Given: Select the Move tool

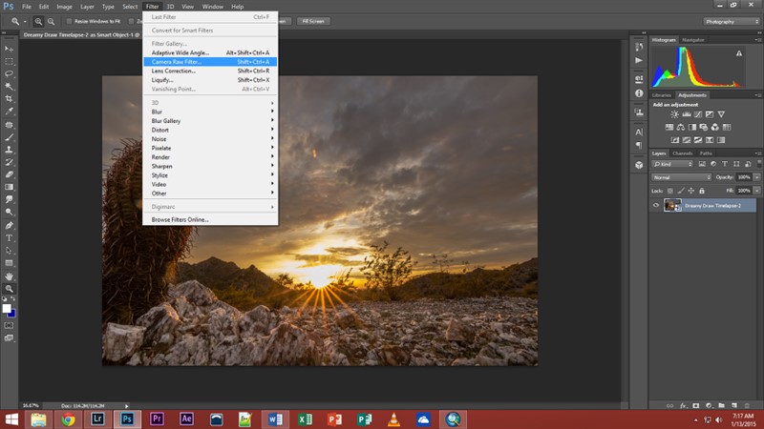Looking at the screenshot, I should pyautogui.click(x=10, y=48).
